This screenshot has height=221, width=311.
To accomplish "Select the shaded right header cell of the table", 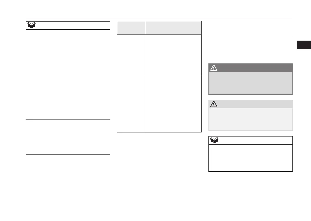I will (173, 28).
